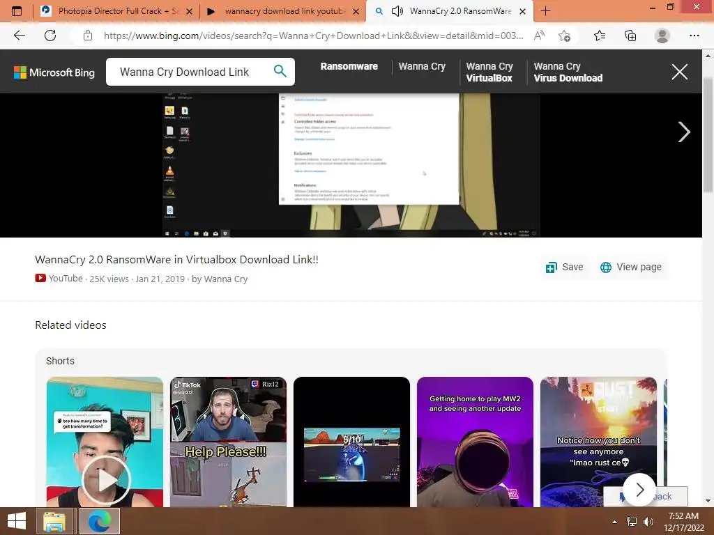Click the Bing search text field
Image resolution: width=714 pixels, height=535 pixels.
[191, 72]
